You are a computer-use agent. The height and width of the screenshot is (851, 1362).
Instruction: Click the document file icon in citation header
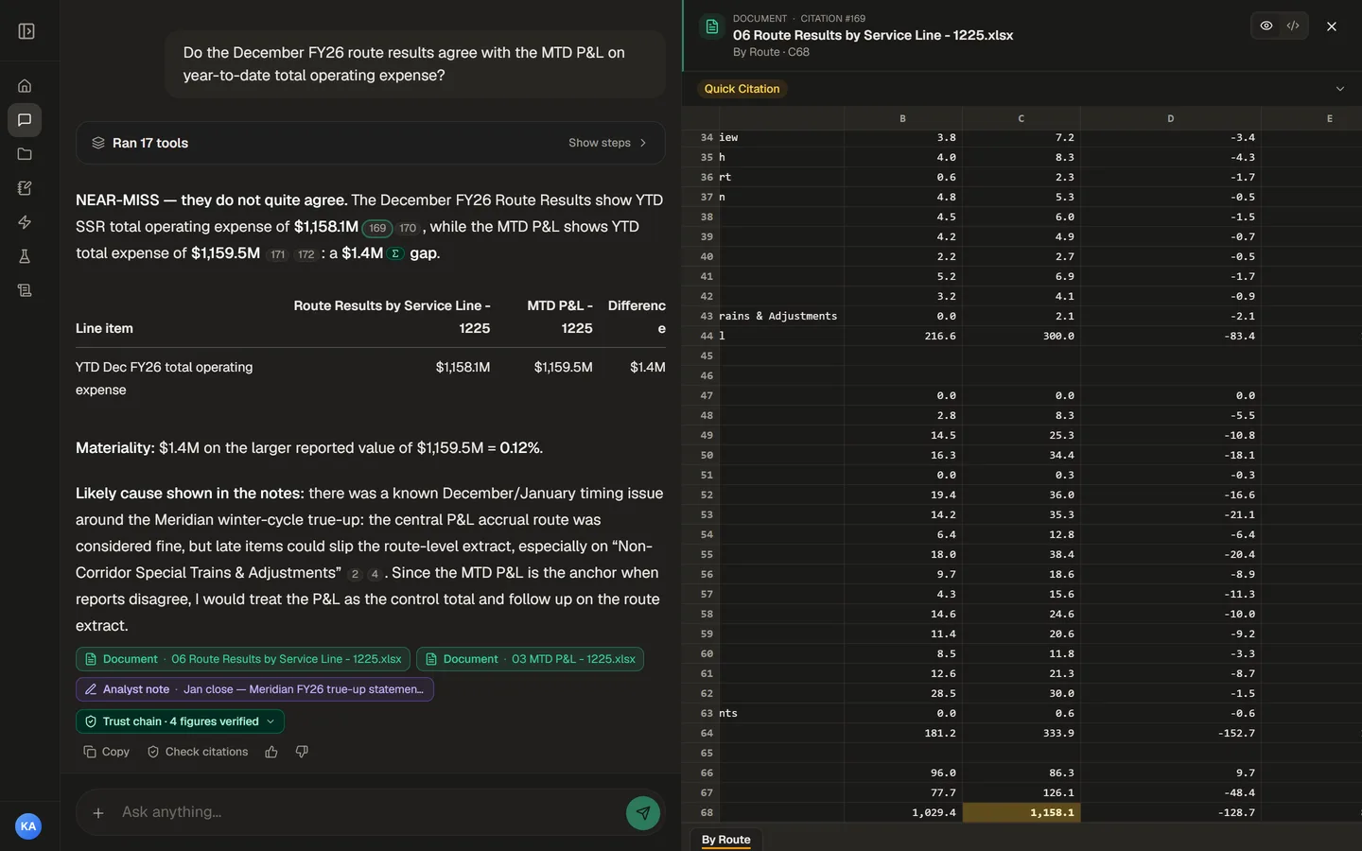coord(712,26)
